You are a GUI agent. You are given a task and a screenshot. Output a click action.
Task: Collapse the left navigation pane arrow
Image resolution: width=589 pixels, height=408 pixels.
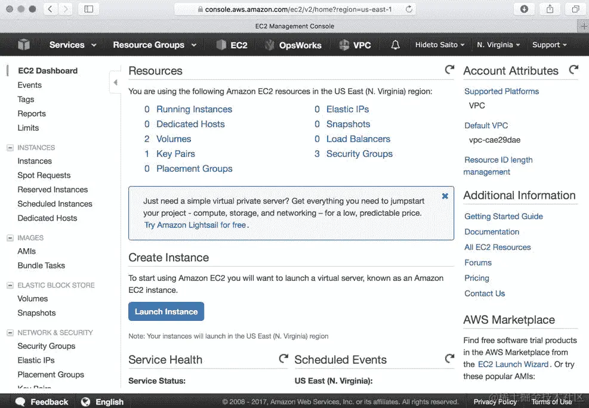pyautogui.click(x=115, y=82)
